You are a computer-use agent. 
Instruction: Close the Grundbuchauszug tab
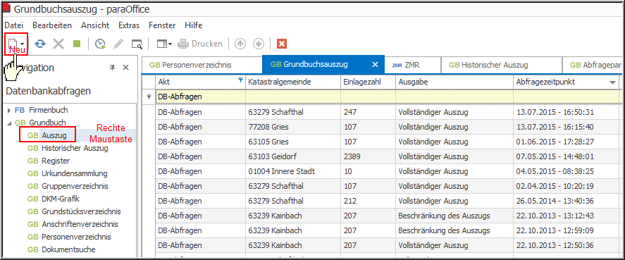pyautogui.click(x=375, y=65)
